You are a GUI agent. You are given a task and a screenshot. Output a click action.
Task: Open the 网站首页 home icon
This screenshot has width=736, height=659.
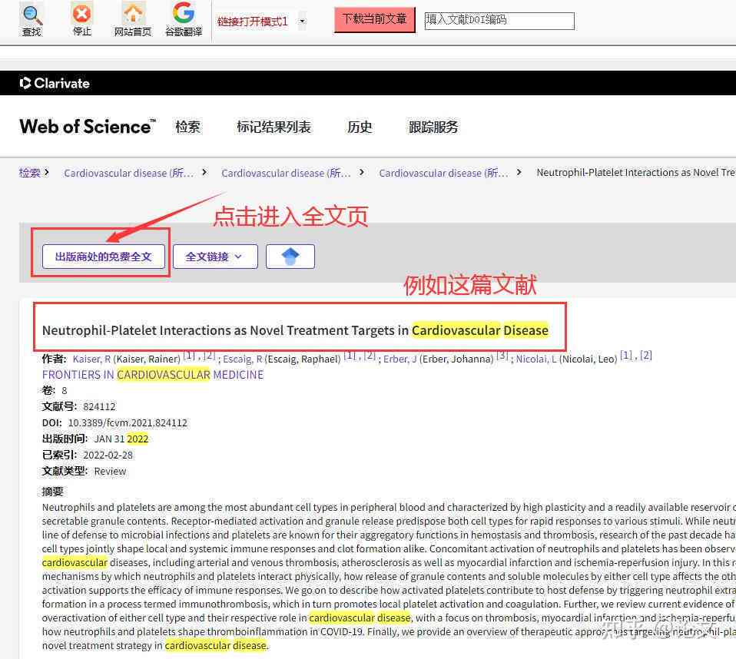pos(133,14)
